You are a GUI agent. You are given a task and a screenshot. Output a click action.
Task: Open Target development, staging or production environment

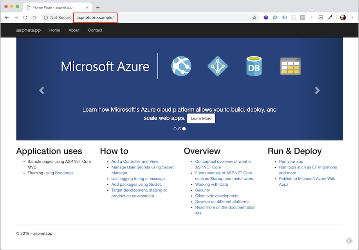coord(139,193)
